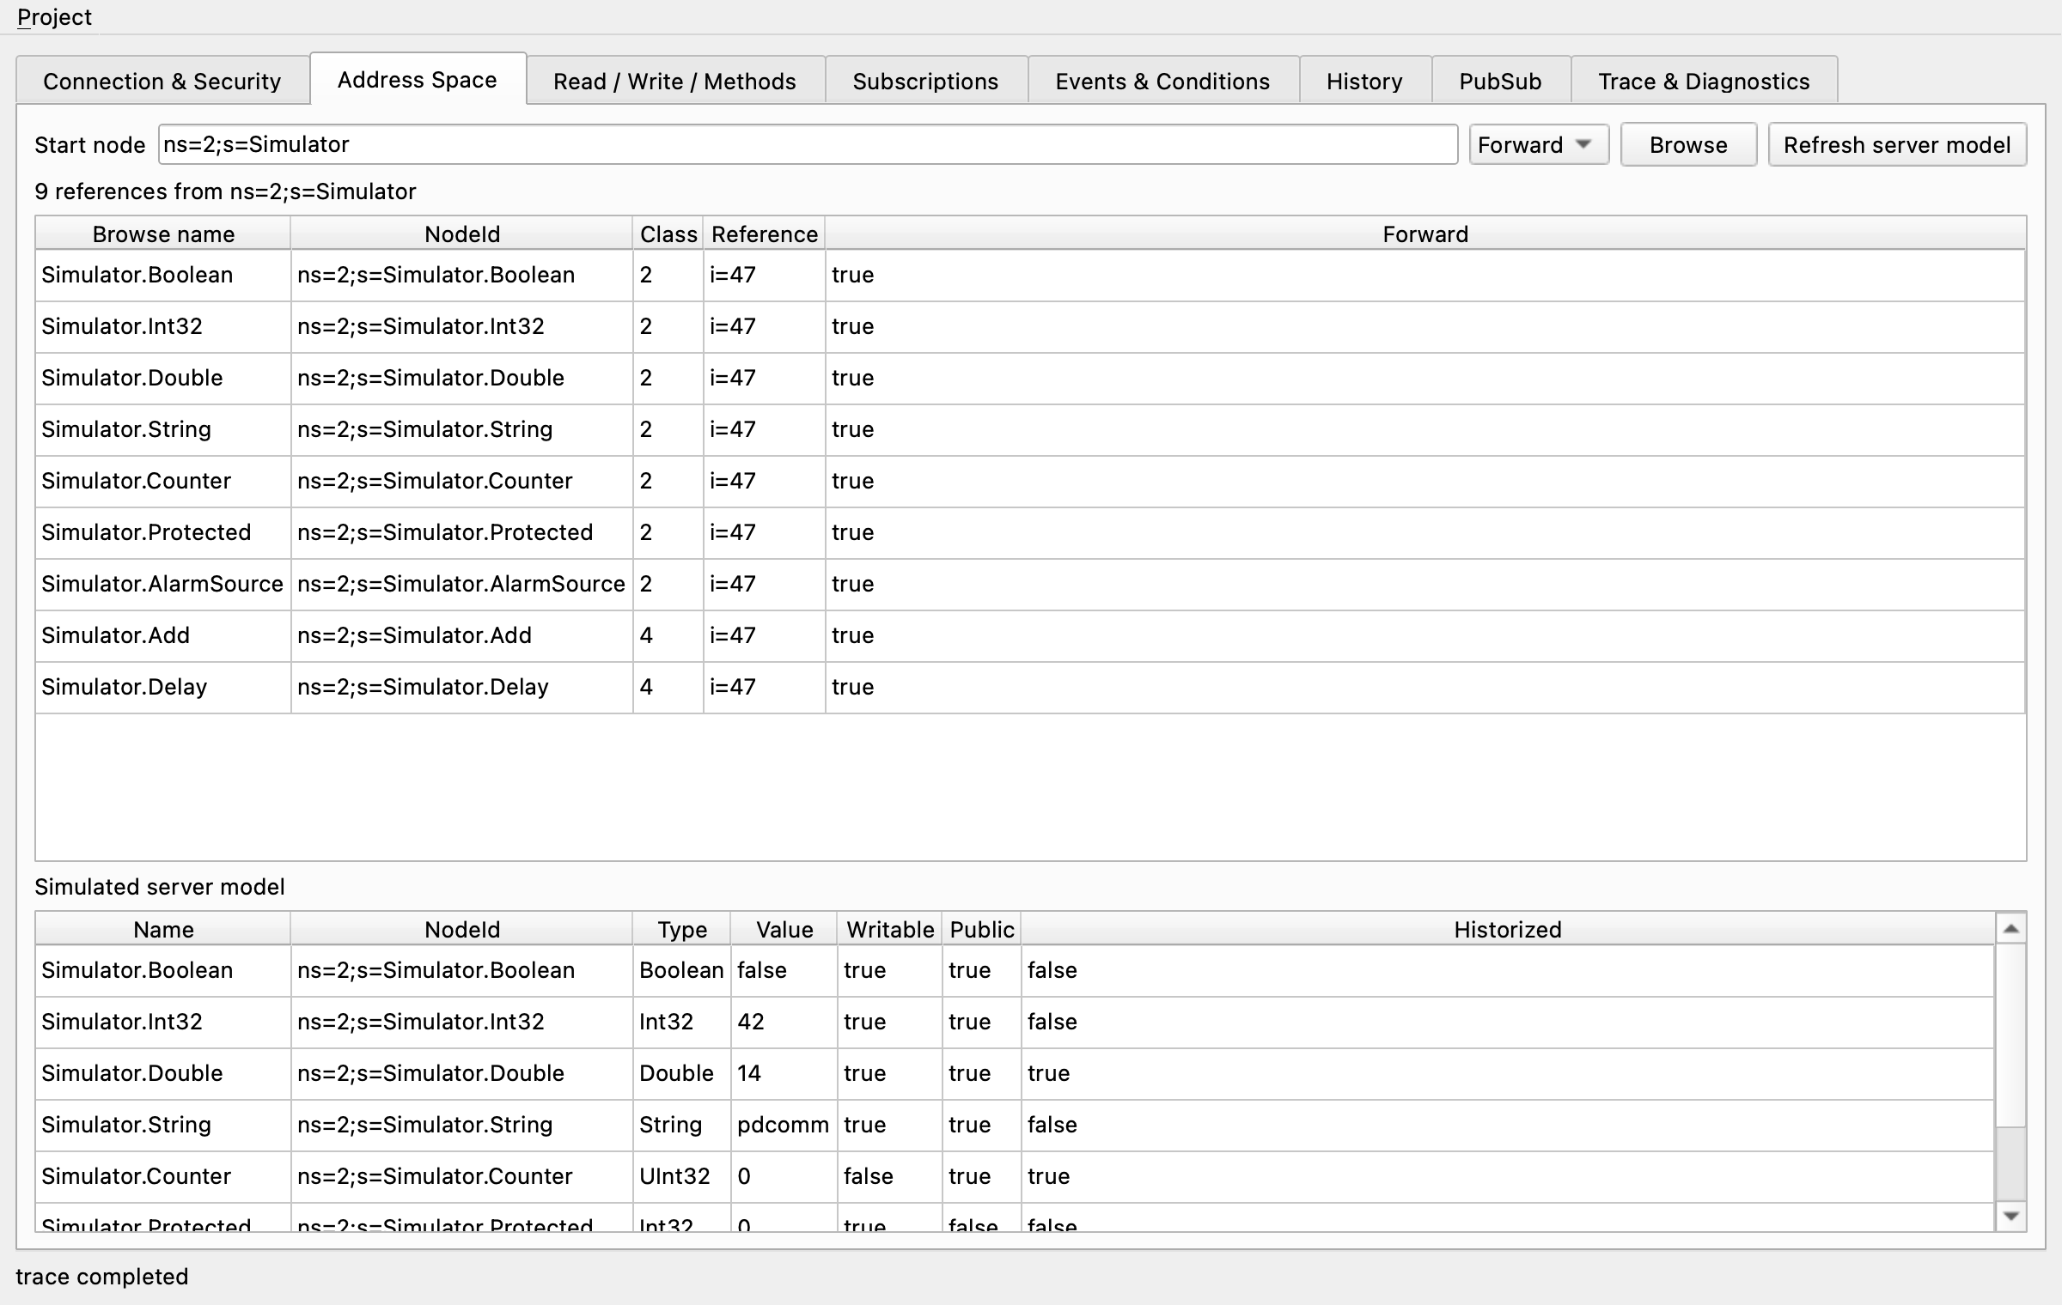Select Simulator.Int32 browse name row

point(163,326)
